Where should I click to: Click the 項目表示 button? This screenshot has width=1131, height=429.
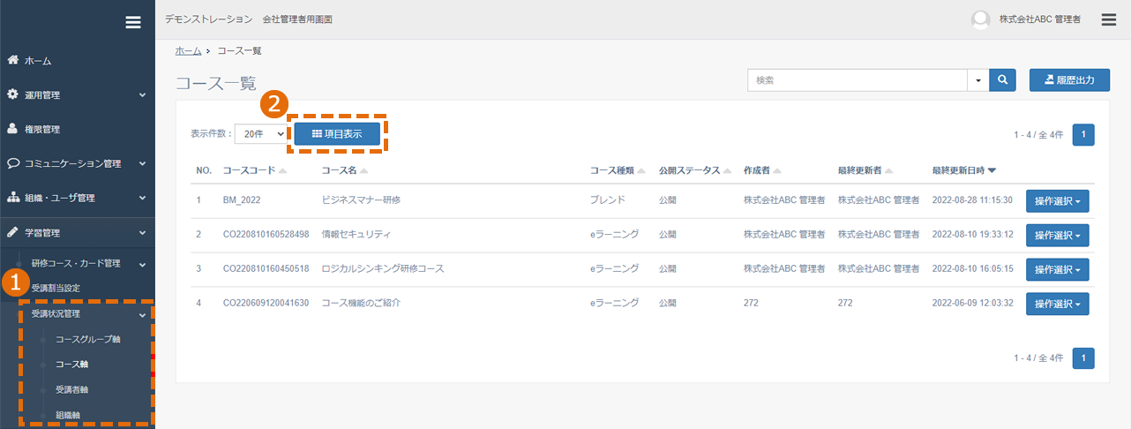(337, 133)
